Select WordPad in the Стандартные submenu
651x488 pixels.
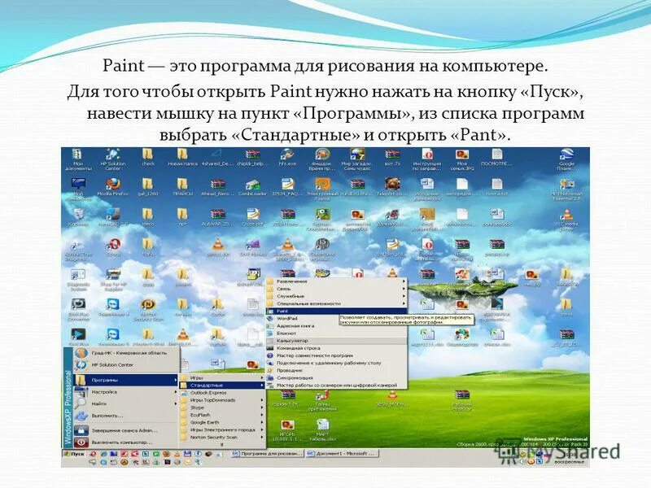coord(336,318)
